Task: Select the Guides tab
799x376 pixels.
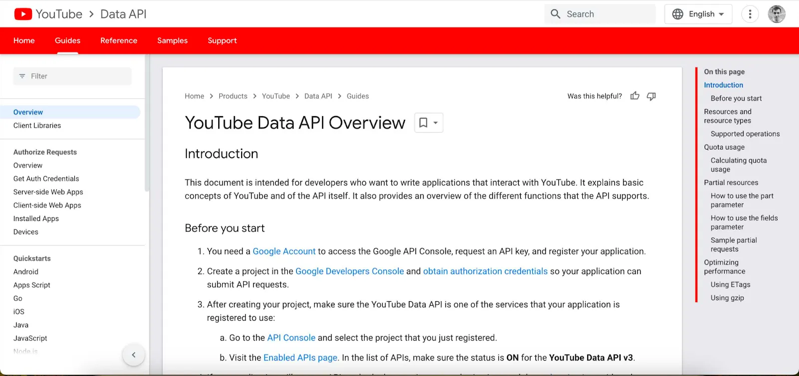Action: (67, 40)
